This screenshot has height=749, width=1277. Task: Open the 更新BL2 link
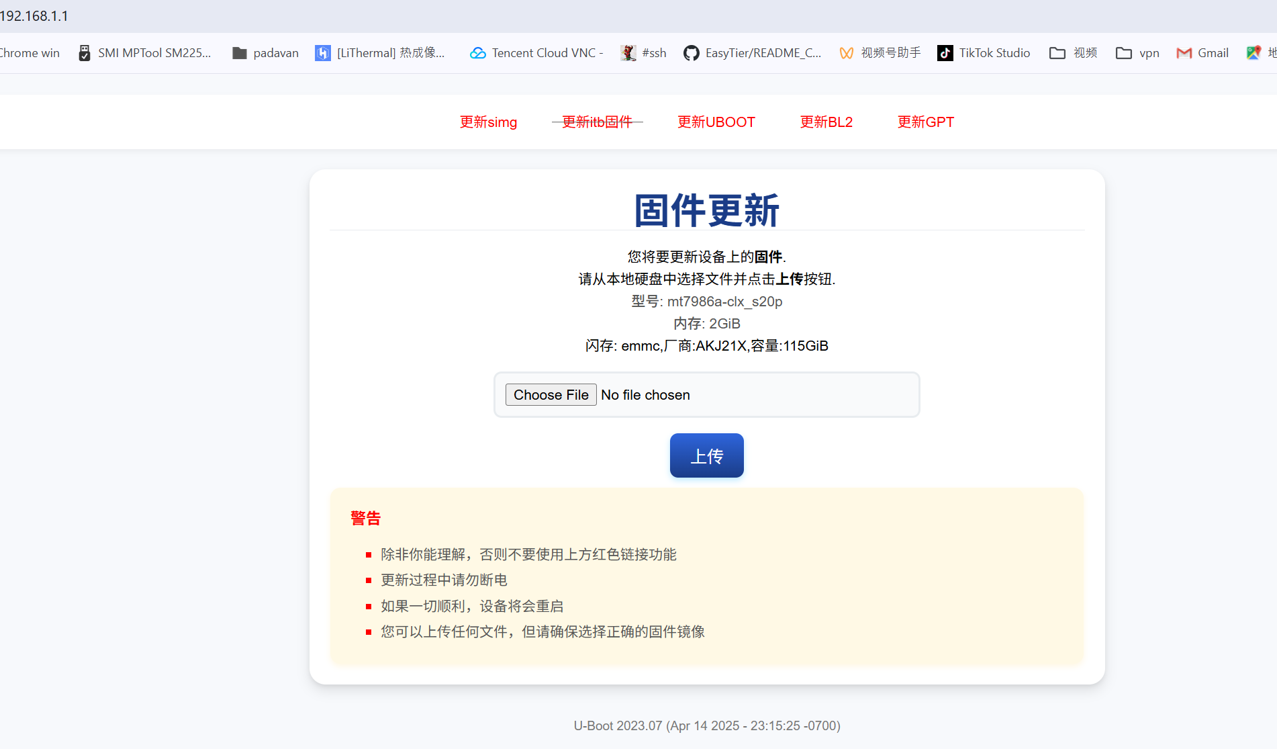click(x=826, y=122)
